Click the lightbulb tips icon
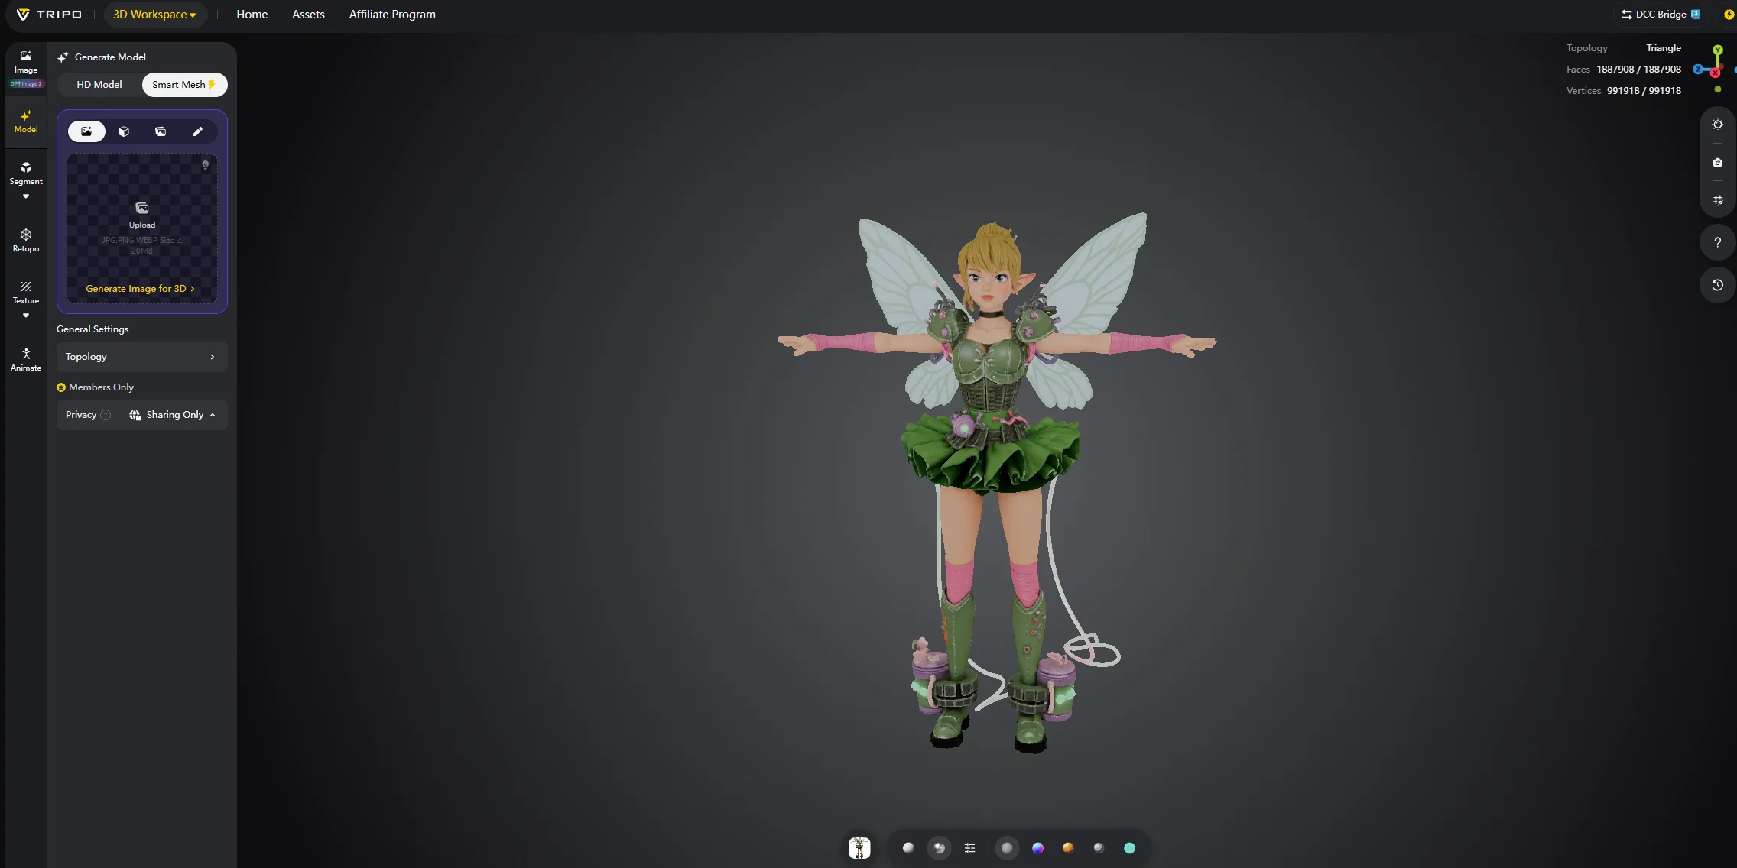Screen dimensions: 1737x868 (205, 165)
